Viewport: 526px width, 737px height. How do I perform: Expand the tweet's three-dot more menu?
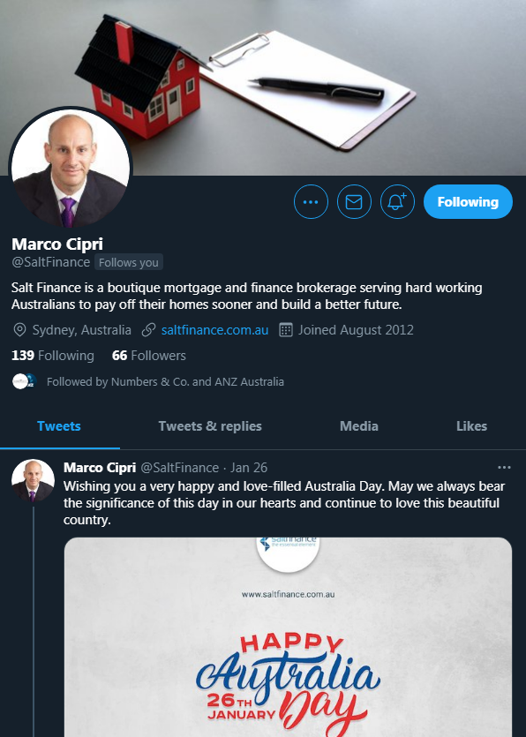504,467
